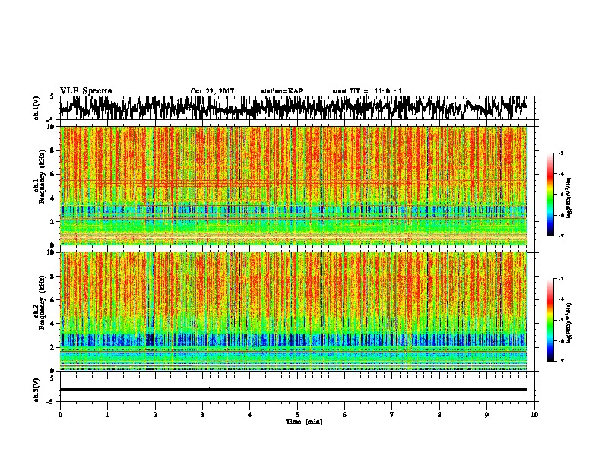The image size is (602, 465).
Task: Click time axis tick label '10'
Action: click(x=534, y=415)
